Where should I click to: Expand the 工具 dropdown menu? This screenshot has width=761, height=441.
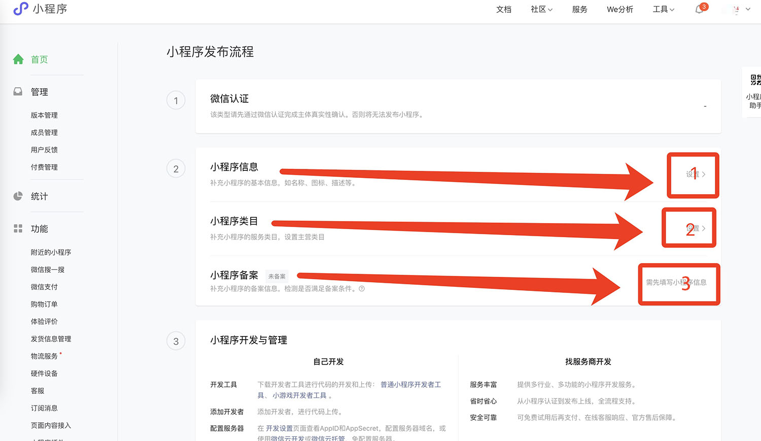664,9
